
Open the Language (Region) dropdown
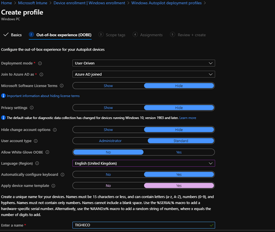pos(143,163)
